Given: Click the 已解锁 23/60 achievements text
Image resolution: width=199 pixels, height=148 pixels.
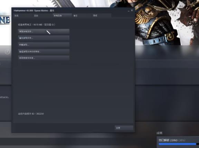Looking at the screenshot, I should coord(168,140).
